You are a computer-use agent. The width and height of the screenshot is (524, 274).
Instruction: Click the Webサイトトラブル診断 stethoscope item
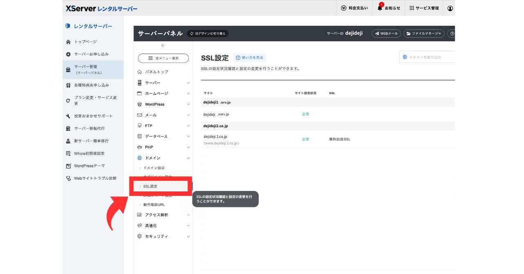(x=95, y=178)
